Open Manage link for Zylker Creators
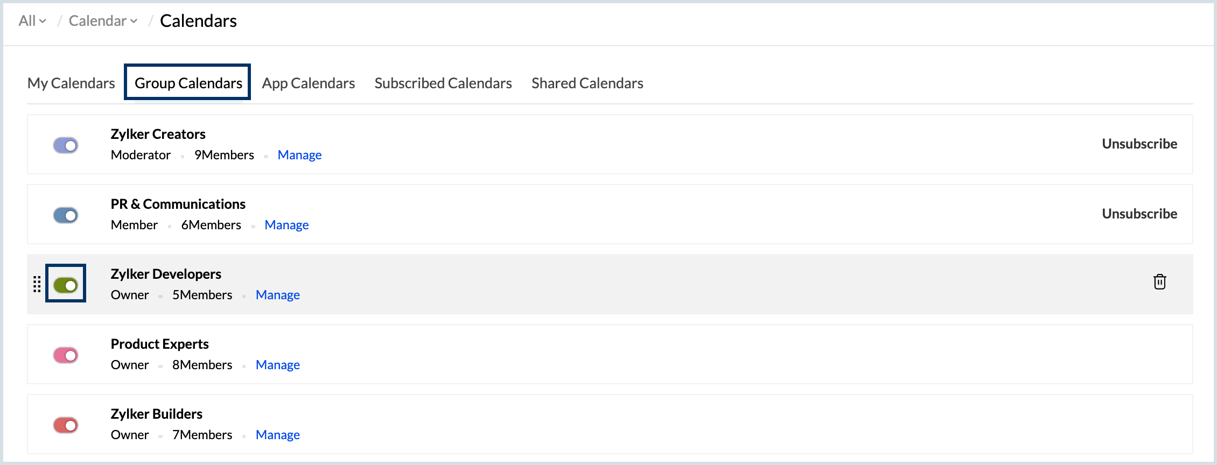This screenshot has height=465, width=1217. 299,155
